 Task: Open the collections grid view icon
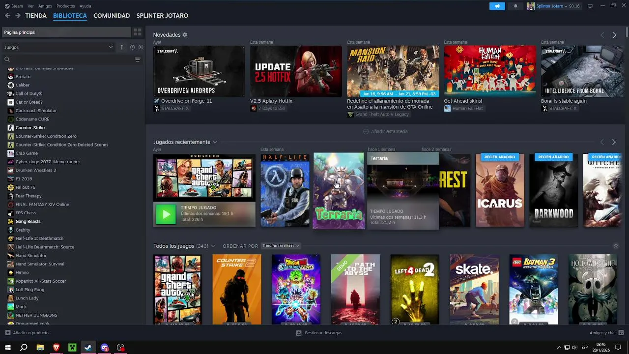(138, 32)
